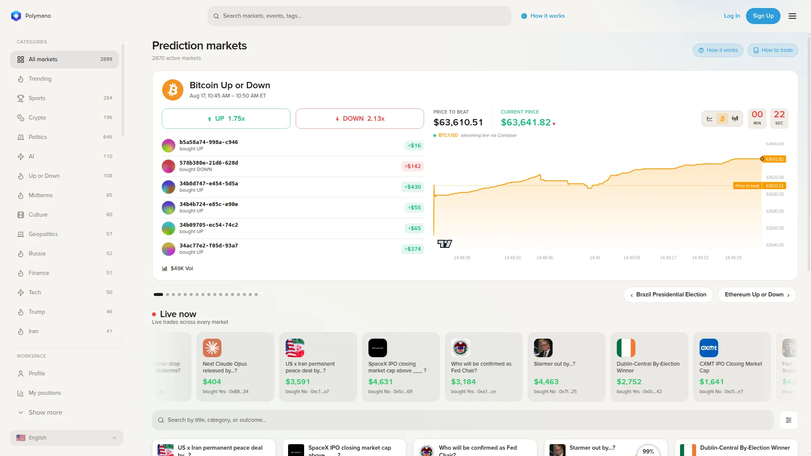Buy UP at 1.75x
Screen dimensions: 811x456
(226, 119)
